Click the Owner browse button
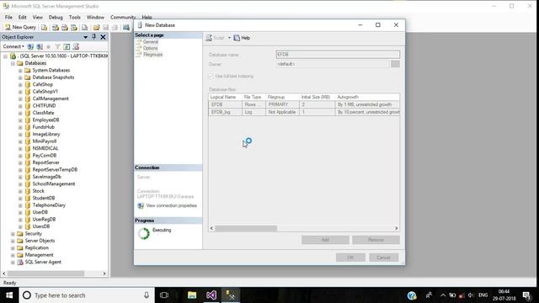Screen dimensions: 539x303 pos(395,64)
